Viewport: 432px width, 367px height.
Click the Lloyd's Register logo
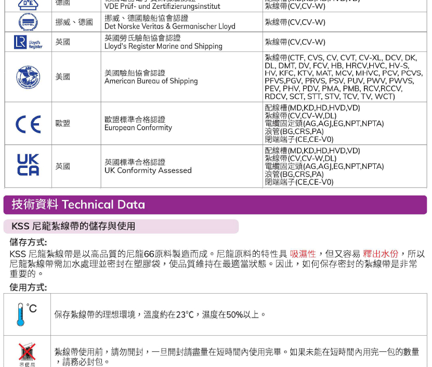(28, 42)
